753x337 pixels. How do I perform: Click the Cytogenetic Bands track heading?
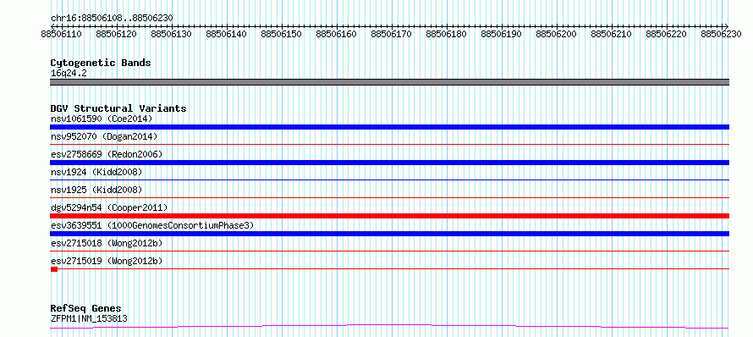(x=101, y=63)
